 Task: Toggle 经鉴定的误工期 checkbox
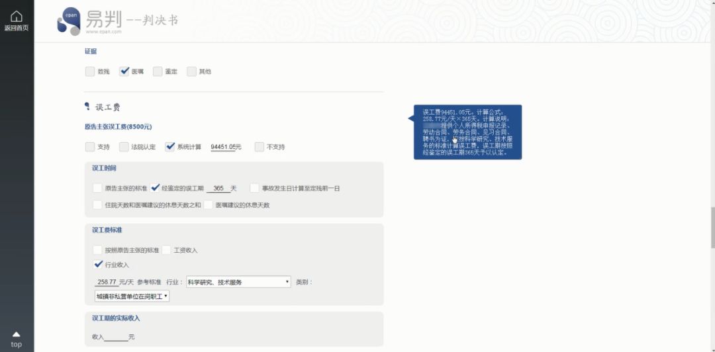click(x=155, y=187)
